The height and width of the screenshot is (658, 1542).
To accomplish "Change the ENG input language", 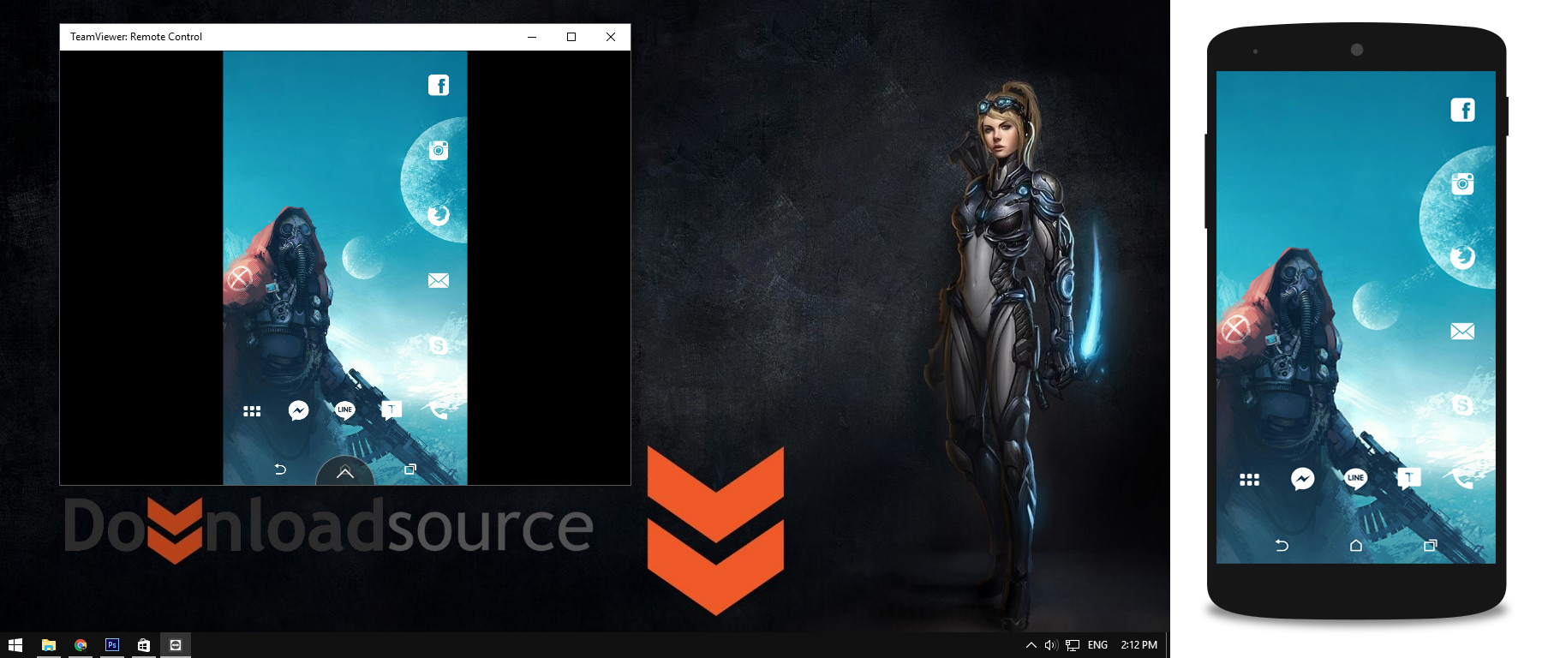I will tap(1097, 645).
